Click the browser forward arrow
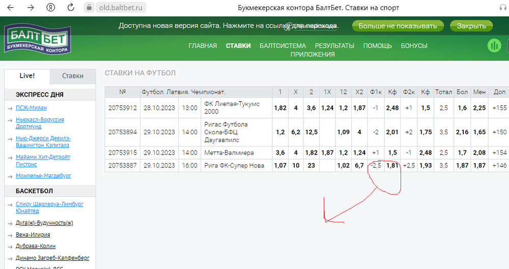Viewport: 509px width, 269px height. 31,8
